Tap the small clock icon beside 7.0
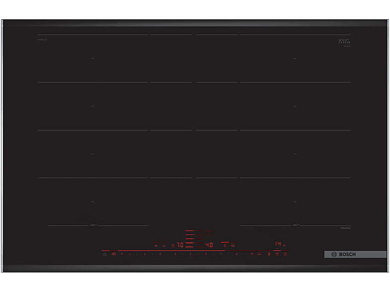The width and height of the screenshot is (390, 291). [173, 245]
